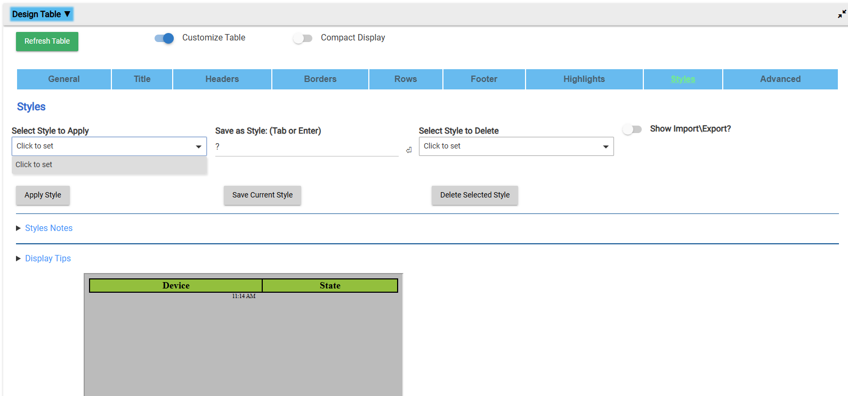
Task: Open the Headers tab
Action: click(222, 79)
